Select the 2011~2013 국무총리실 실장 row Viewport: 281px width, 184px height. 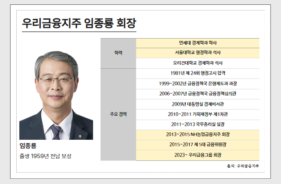(198, 124)
